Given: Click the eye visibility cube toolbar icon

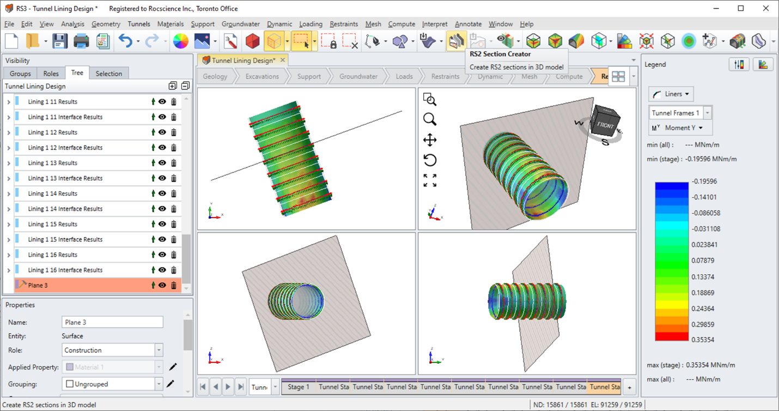Looking at the screenshot, I should tap(505, 41).
